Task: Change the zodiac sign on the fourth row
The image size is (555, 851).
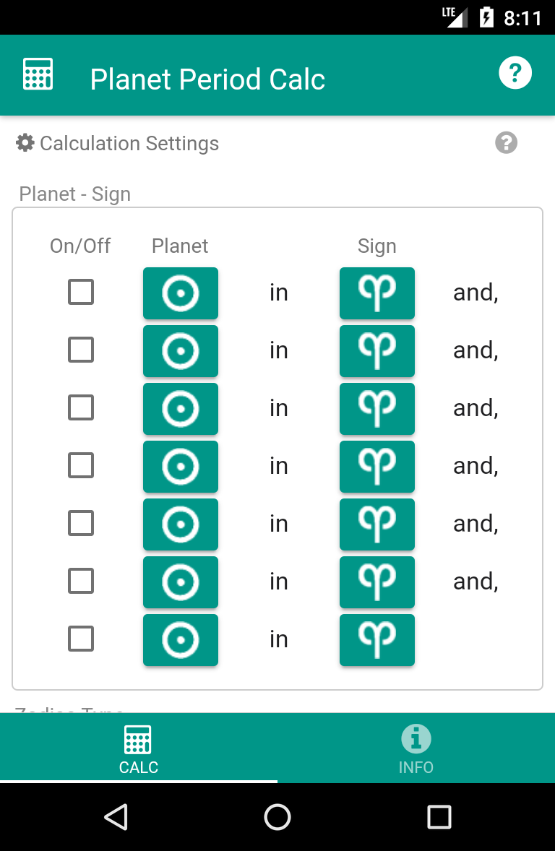Action: 377,466
